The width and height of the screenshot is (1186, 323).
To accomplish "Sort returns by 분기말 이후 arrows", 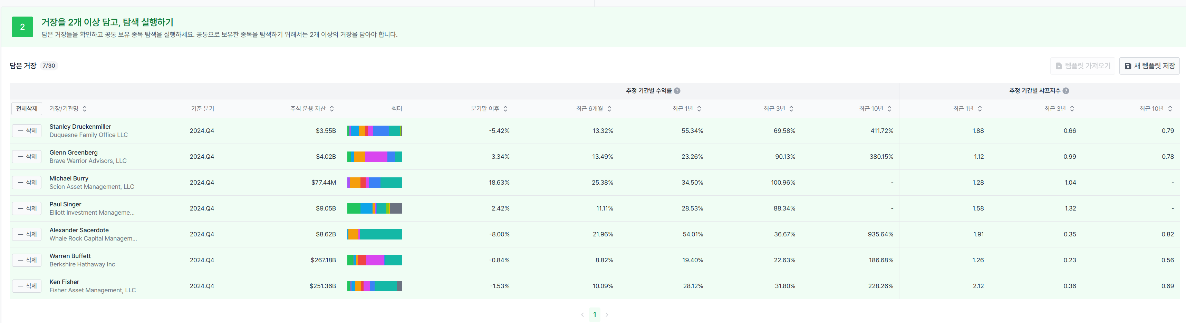I will click(x=505, y=109).
